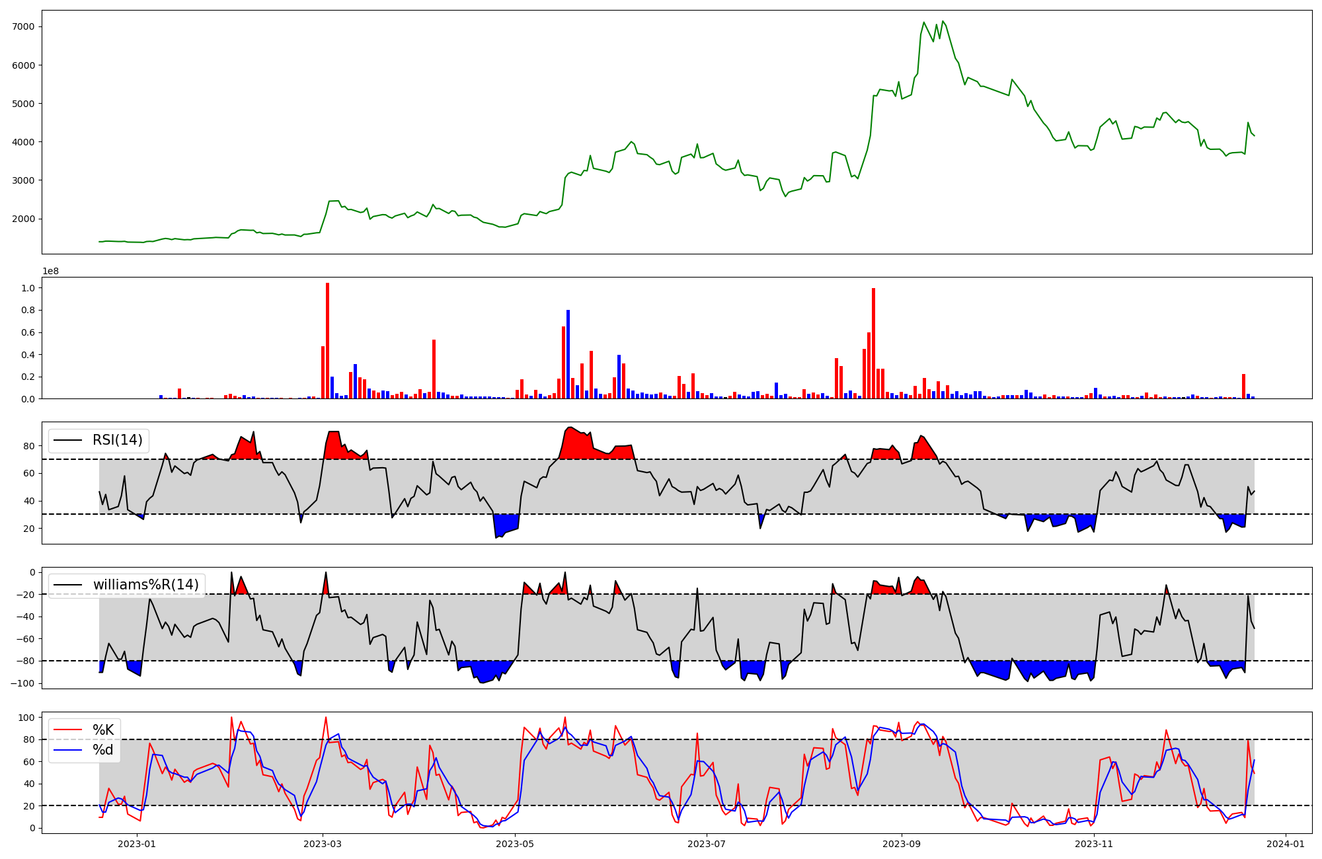Click the -100 tick on Williams %R axis

(x=22, y=683)
